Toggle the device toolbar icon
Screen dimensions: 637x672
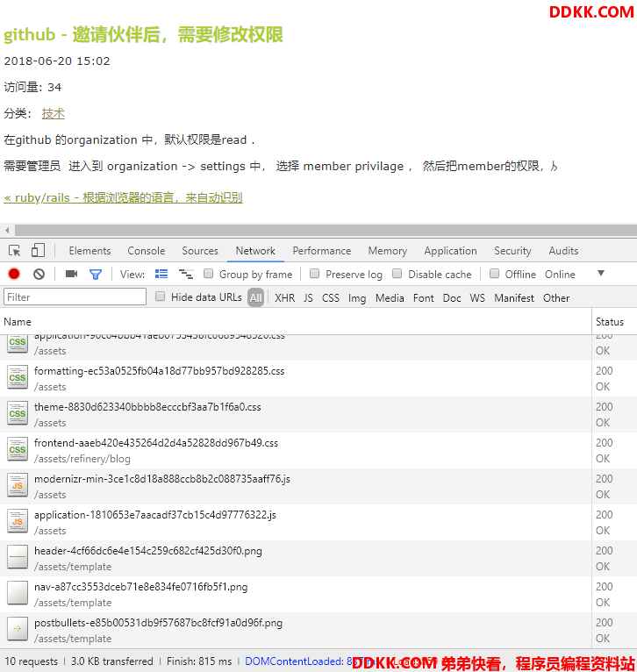click(x=38, y=250)
